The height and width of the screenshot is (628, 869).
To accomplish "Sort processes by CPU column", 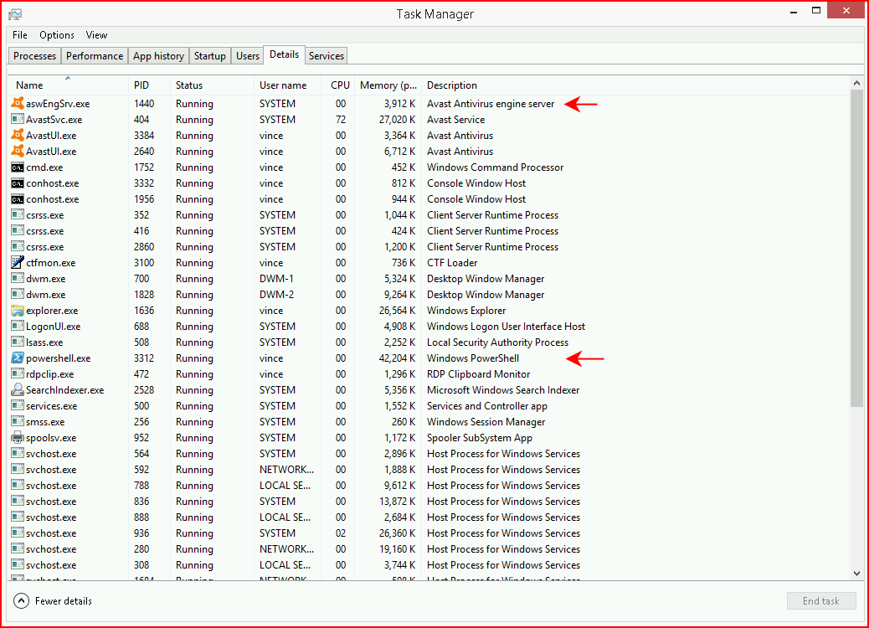I will (x=340, y=85).
